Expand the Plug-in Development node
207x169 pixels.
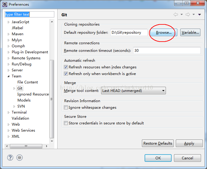[9, 52]
